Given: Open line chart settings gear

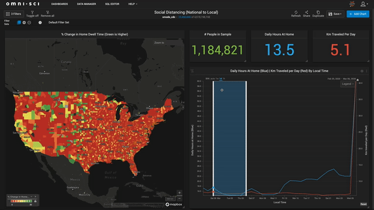Looking at the screenshot, I should (x=362, y=71).
